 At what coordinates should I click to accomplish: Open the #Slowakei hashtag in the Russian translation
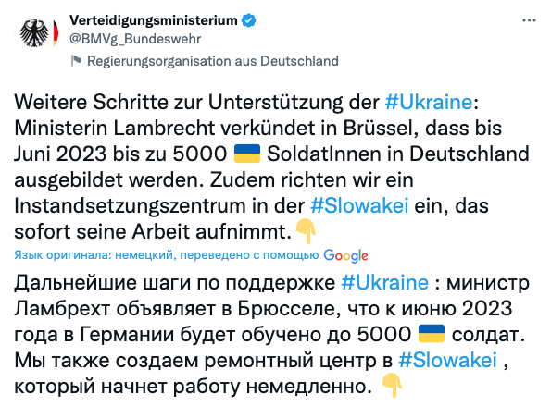[x=448, y=360]
